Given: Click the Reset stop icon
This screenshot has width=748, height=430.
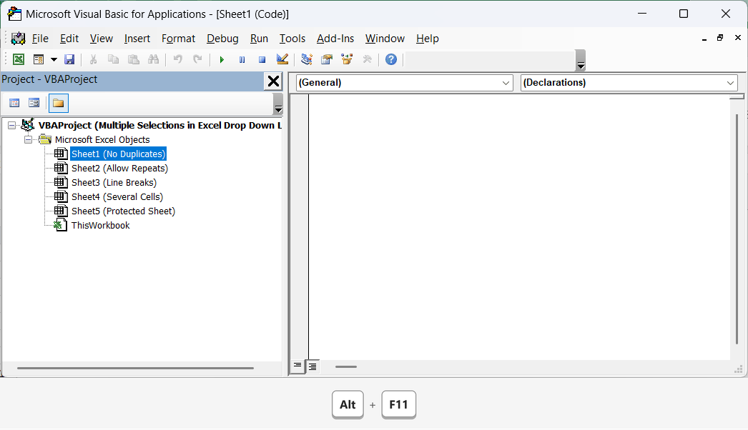Looking at the screenshot, I should 262,59.
